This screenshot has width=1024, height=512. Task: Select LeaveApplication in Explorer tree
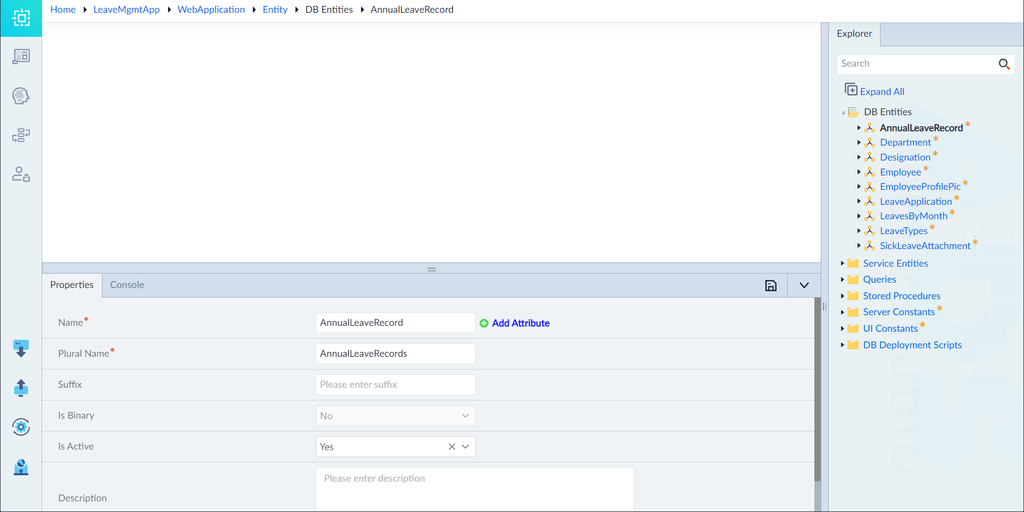[916, 202]
